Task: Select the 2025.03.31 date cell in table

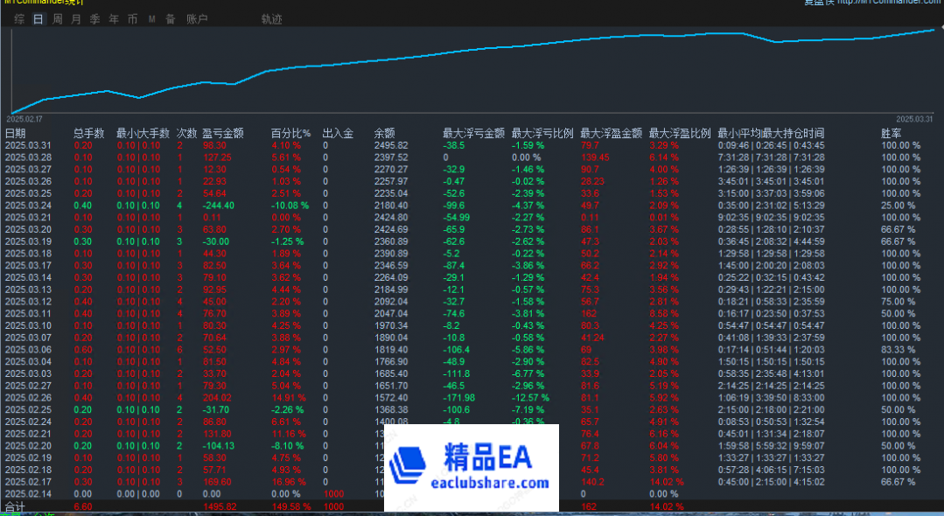Action: (x=28, y=145)
